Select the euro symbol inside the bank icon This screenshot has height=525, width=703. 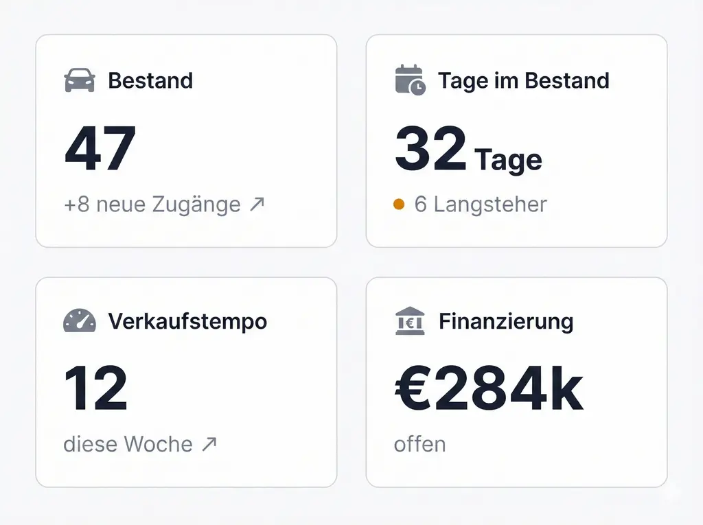point(410,323)
